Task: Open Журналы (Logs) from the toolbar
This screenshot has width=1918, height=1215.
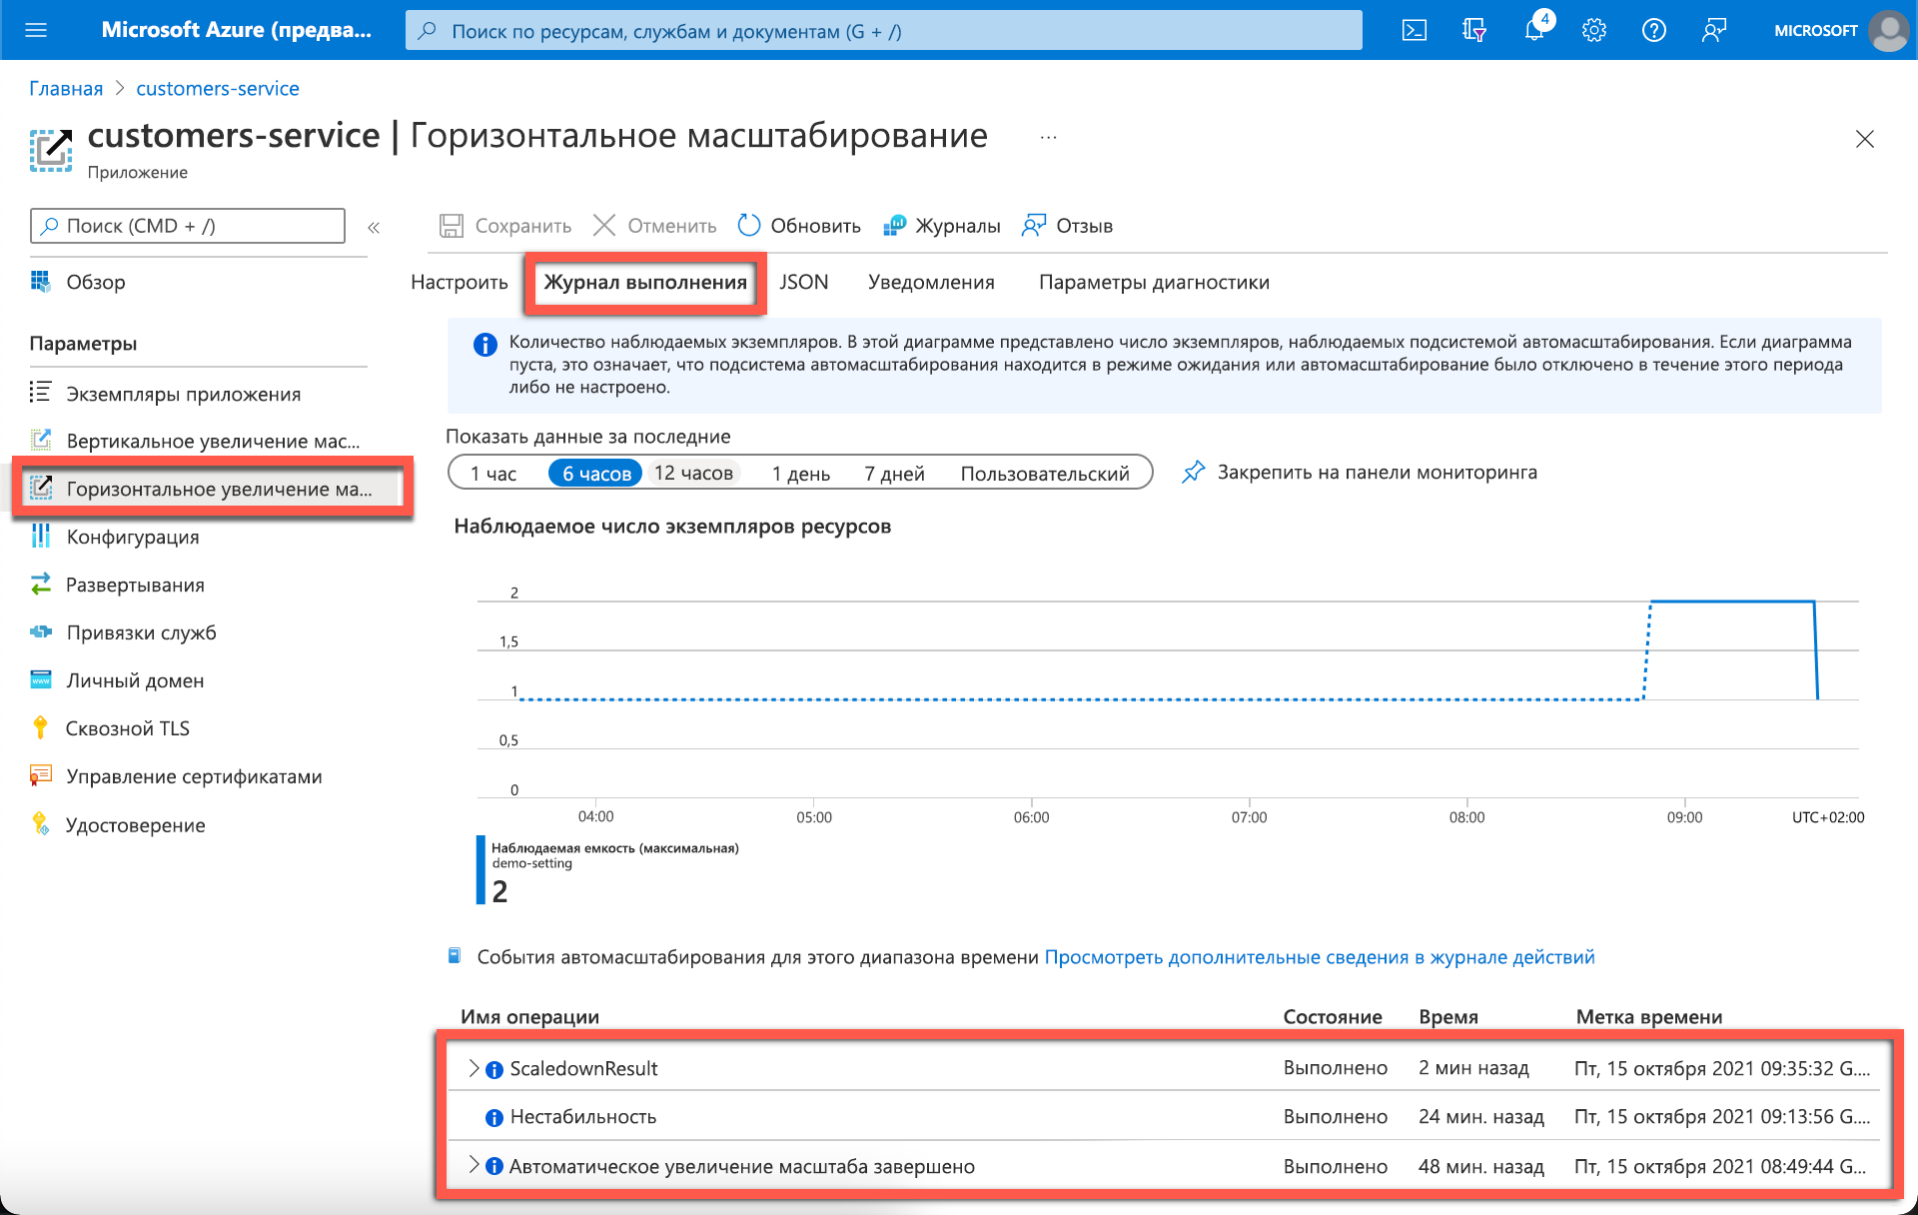Action: click(942, 226)
